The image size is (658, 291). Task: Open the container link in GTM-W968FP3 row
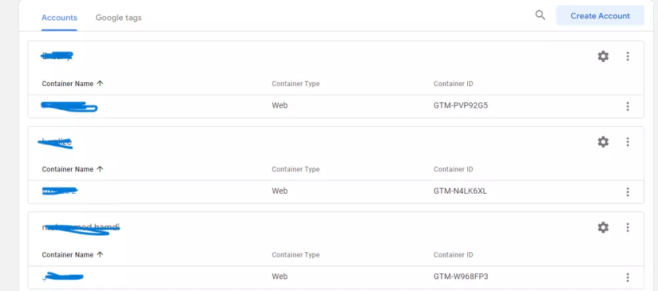point(63,277)
